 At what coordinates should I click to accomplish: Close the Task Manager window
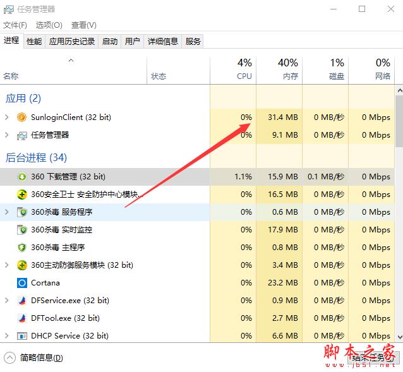[391, 9]
